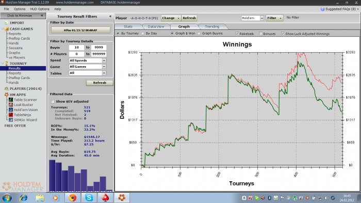This screenshot has width=361, height=203.
Task: Enable the Show $EV adjusted checkbox
Action: click(53, 101)
